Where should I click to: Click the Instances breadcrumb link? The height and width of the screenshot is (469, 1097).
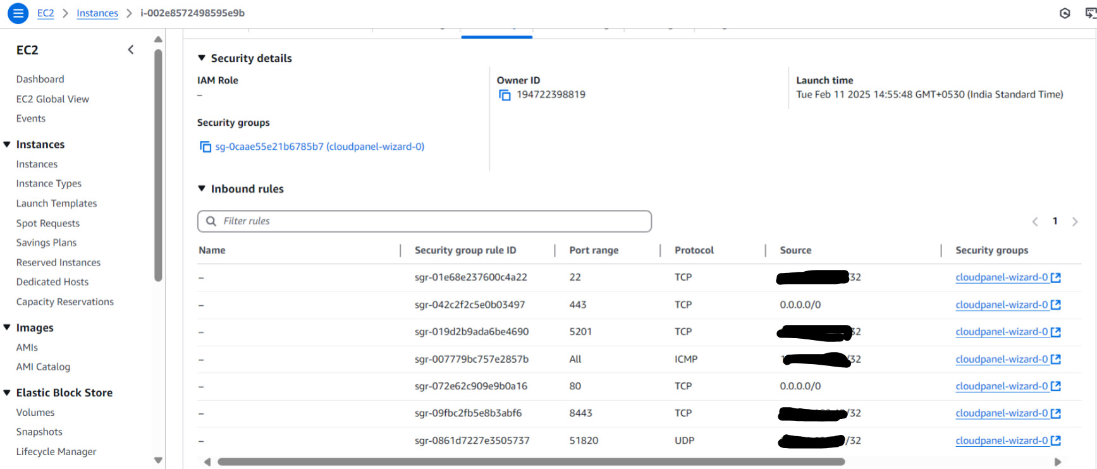coord(97,13)
